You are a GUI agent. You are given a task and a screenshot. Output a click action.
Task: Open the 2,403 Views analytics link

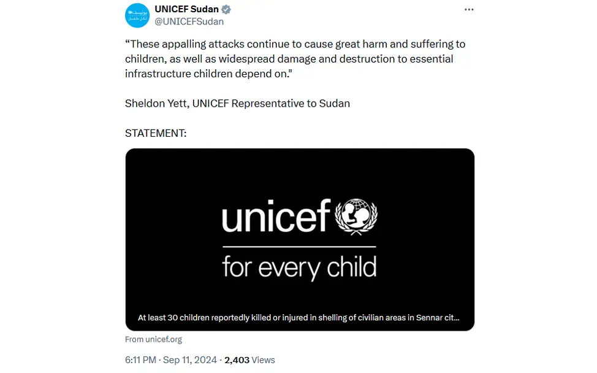click(249, 360)
